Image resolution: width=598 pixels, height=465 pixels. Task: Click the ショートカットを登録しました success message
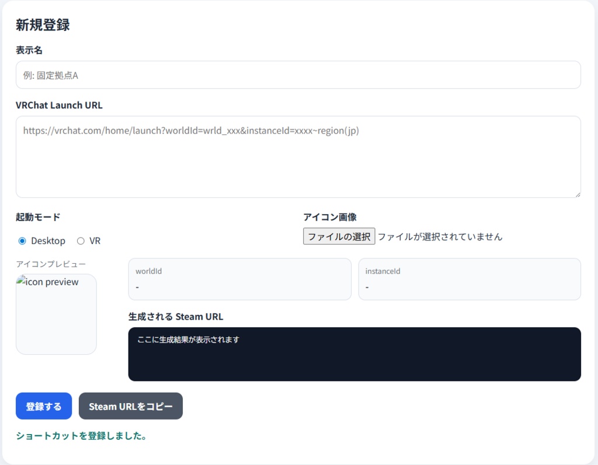tap(81, 435)
